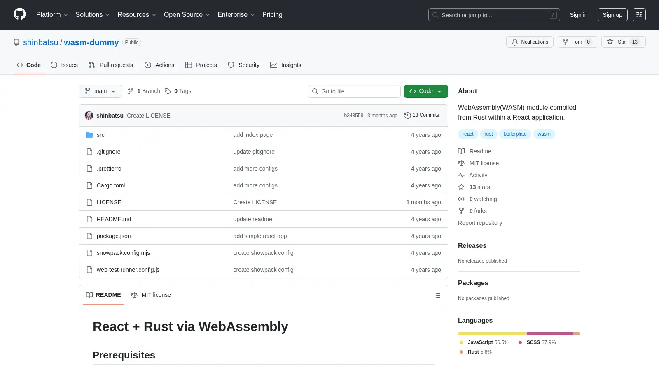Click the rust topic tag
The width and height of the screenshot is (659, 370).
tap(488, 134)
